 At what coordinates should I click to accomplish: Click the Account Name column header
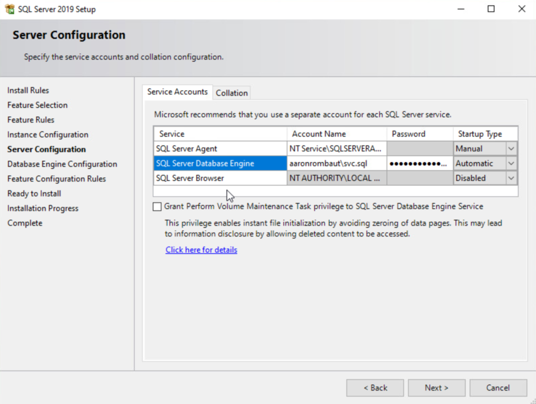[x=337, y=134]
